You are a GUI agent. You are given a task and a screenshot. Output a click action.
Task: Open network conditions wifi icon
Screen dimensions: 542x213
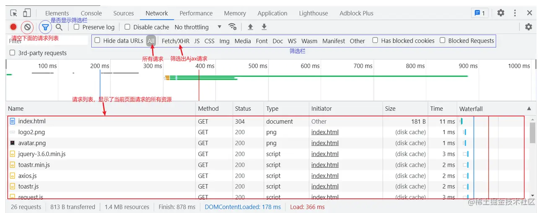[x=232, y=27]
